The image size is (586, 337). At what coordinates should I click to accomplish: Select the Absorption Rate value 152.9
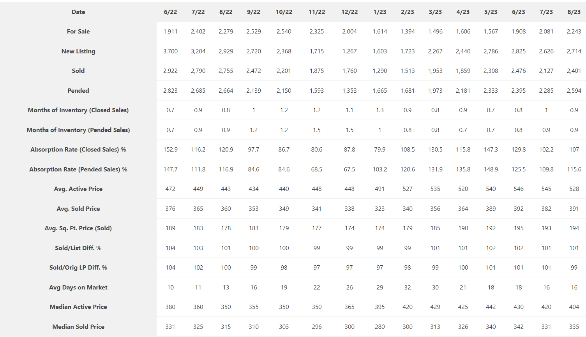point(170,150)
